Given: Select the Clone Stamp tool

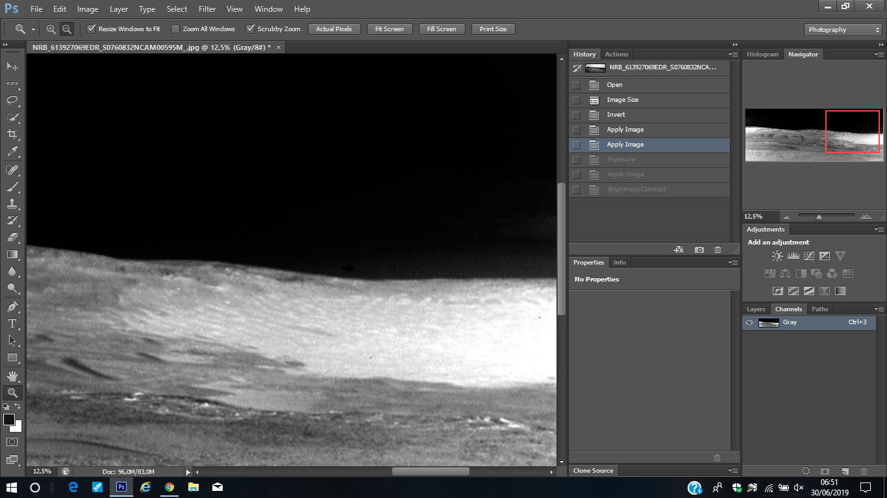Looking at the screenshot, I should click(12, 203).
